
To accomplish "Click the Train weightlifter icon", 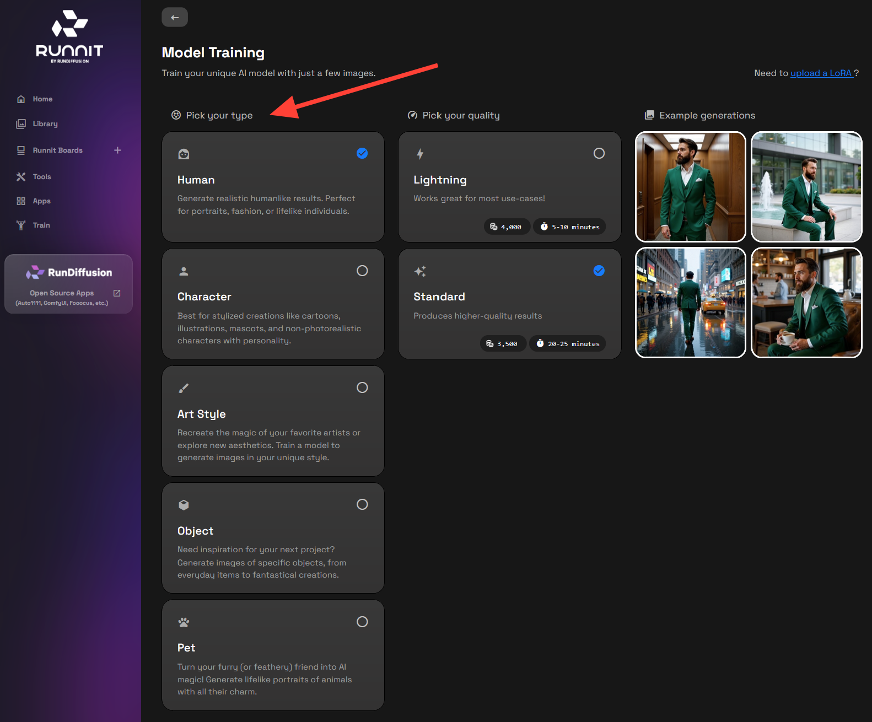I will click(21, 225).
